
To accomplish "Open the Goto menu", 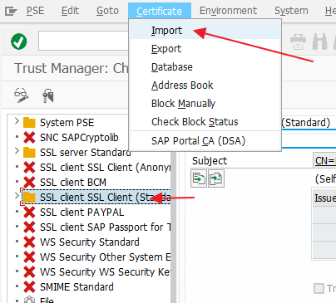I will [x=107, y=11].
